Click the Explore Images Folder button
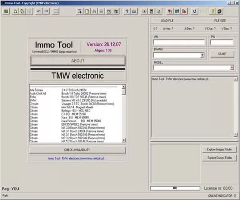The height and width of the screenshot is (200, 240). click(219, 149)
